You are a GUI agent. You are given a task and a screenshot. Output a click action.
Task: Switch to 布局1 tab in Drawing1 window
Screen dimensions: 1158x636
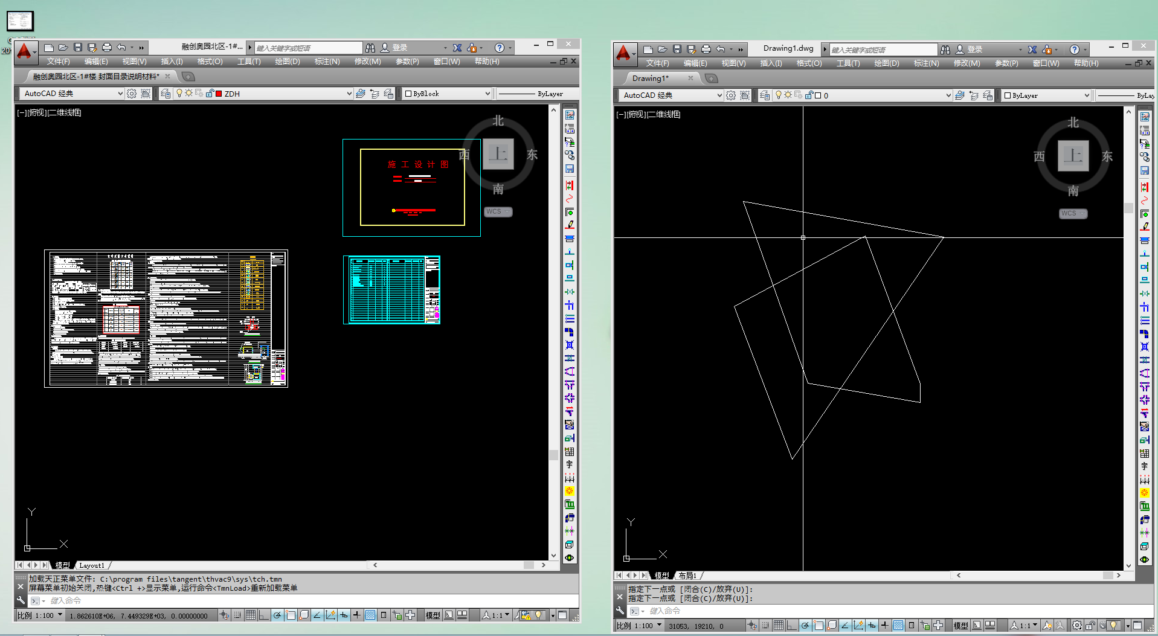pos(687,576)
